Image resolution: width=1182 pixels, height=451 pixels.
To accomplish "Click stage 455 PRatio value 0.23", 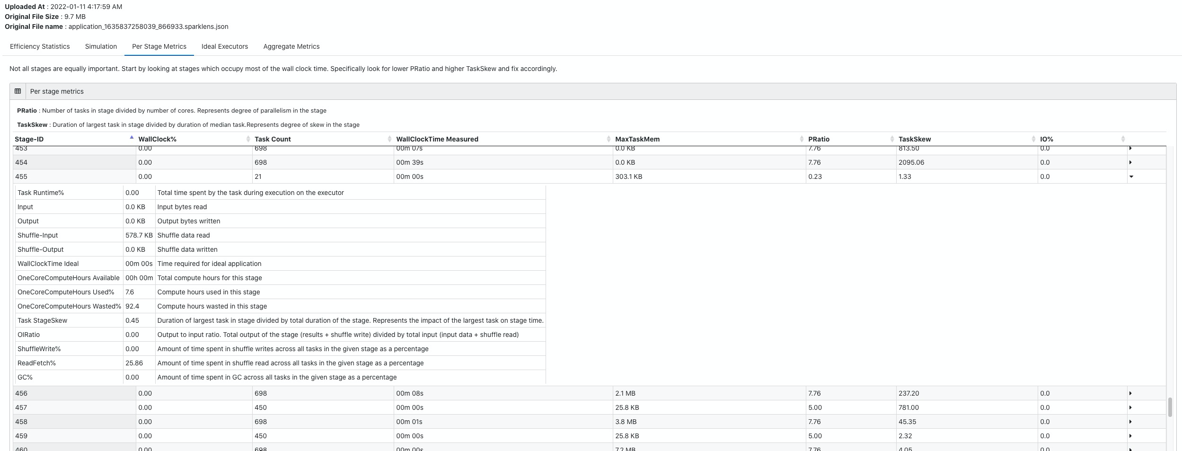I will pos(815,177).
